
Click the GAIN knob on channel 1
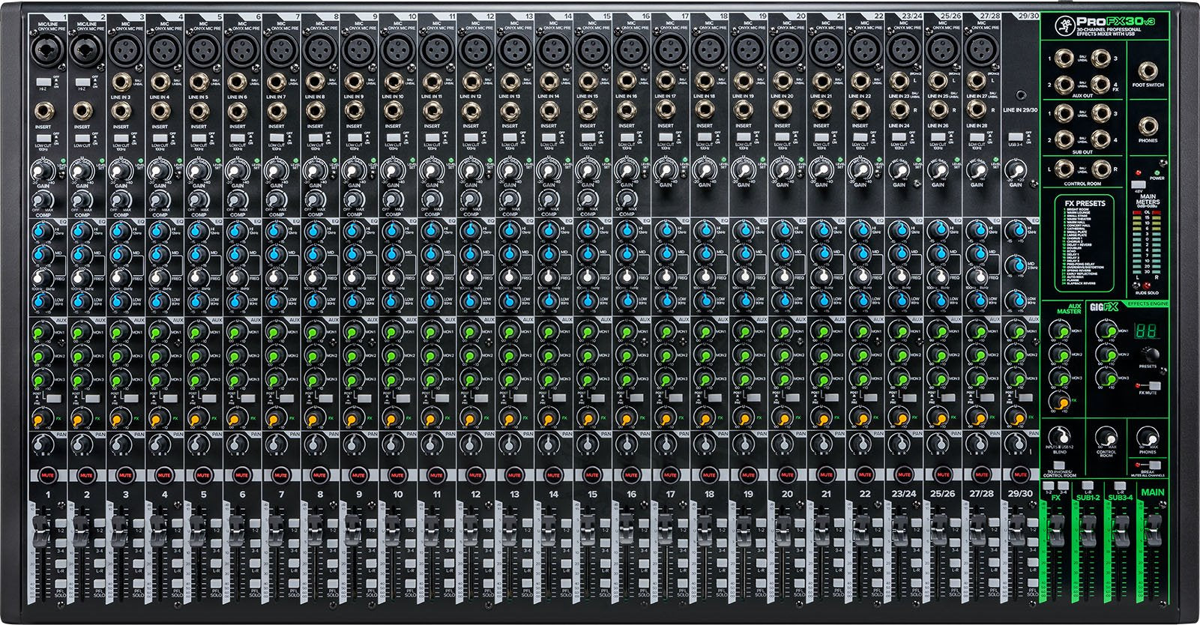(43, 174)
